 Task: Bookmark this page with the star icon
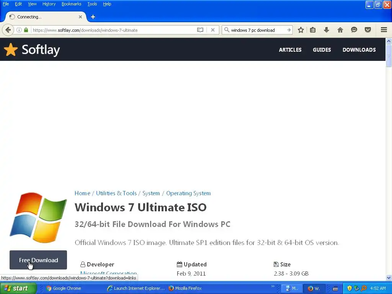(x=301, y=30)
